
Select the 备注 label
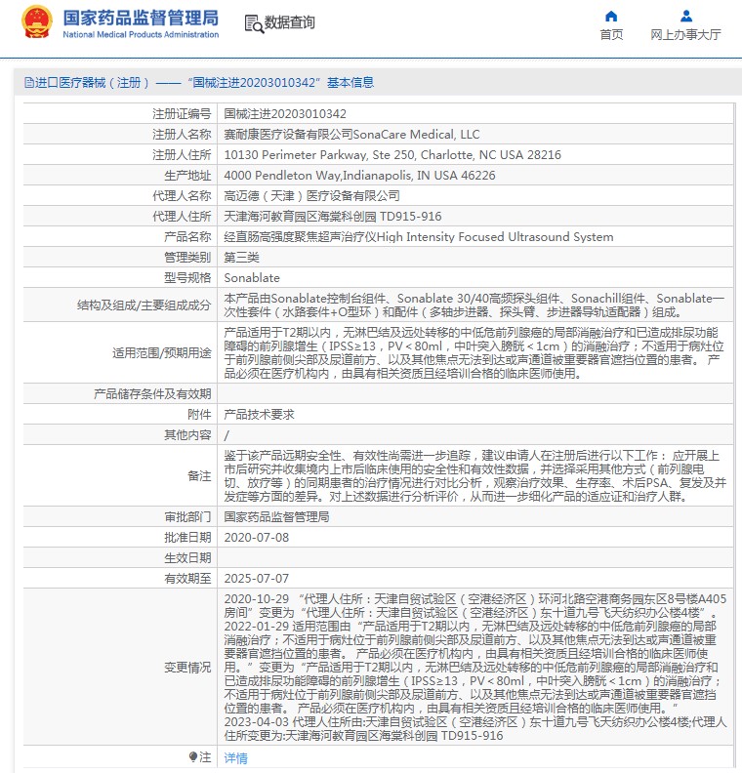tap(199, 475)
